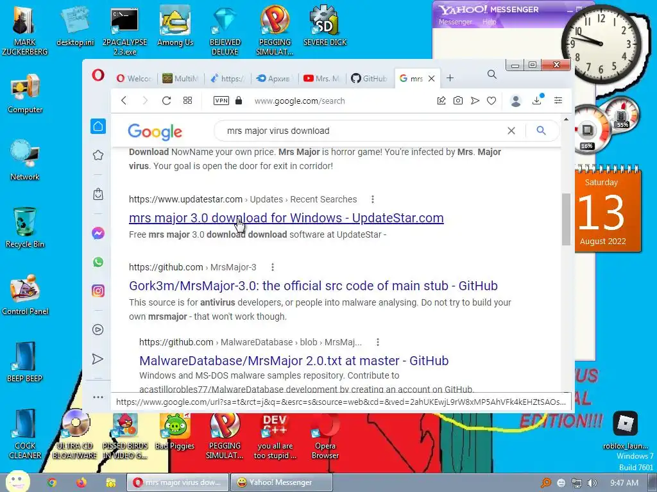Switch to the MultiM tab

coord(180,78)
